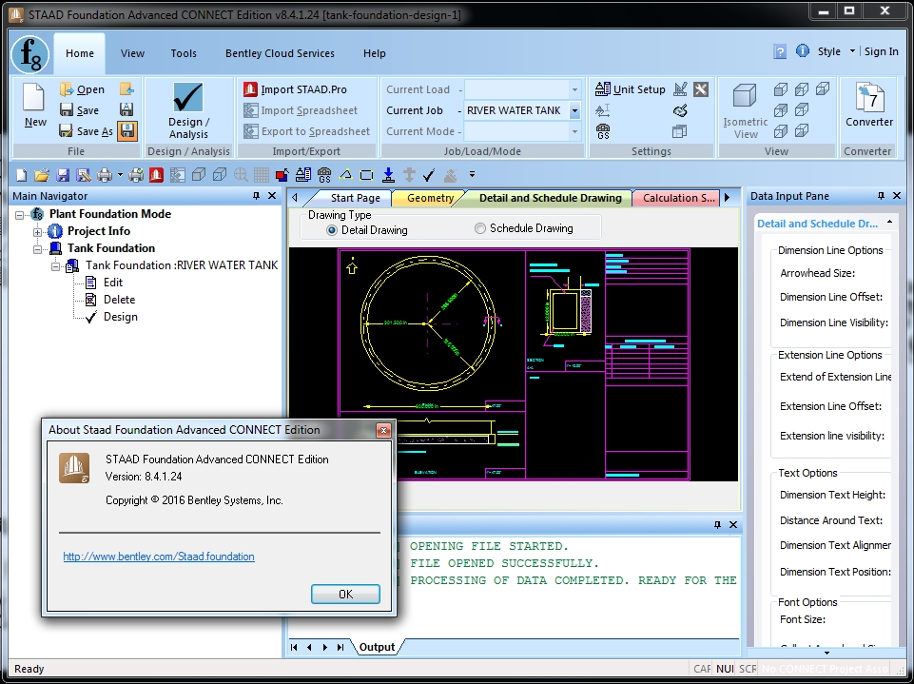Open quick toolbar overflow options arrow

tap(472, 174)
